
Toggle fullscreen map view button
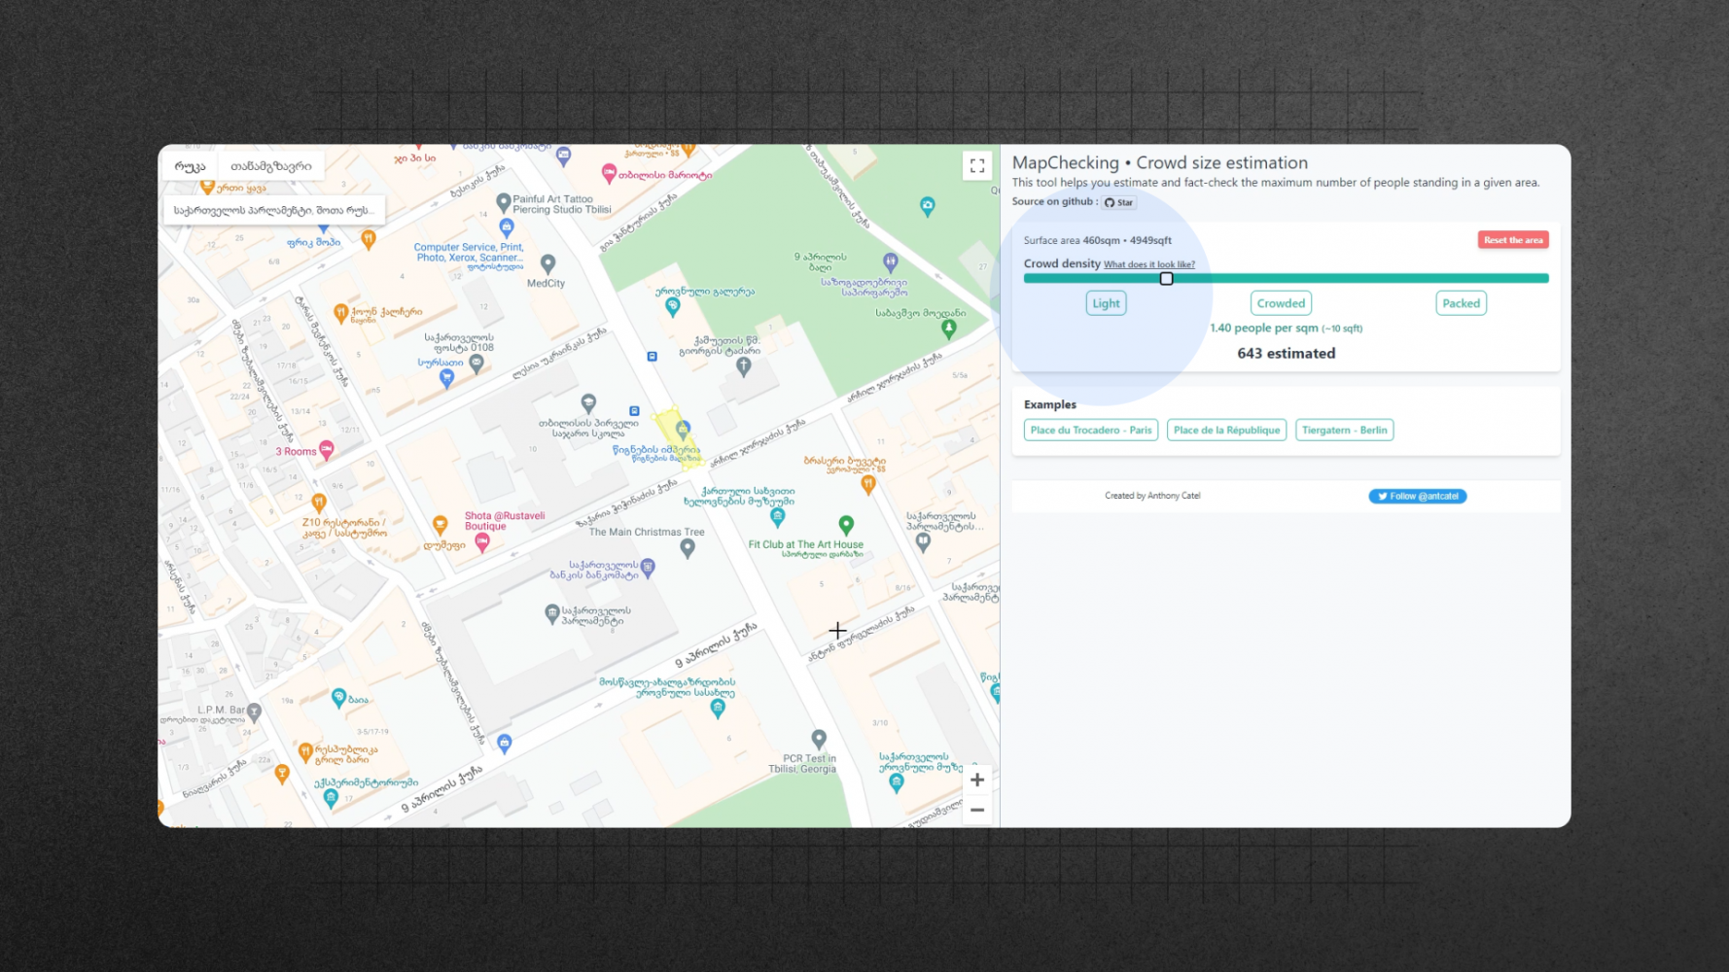coord(976,166)
